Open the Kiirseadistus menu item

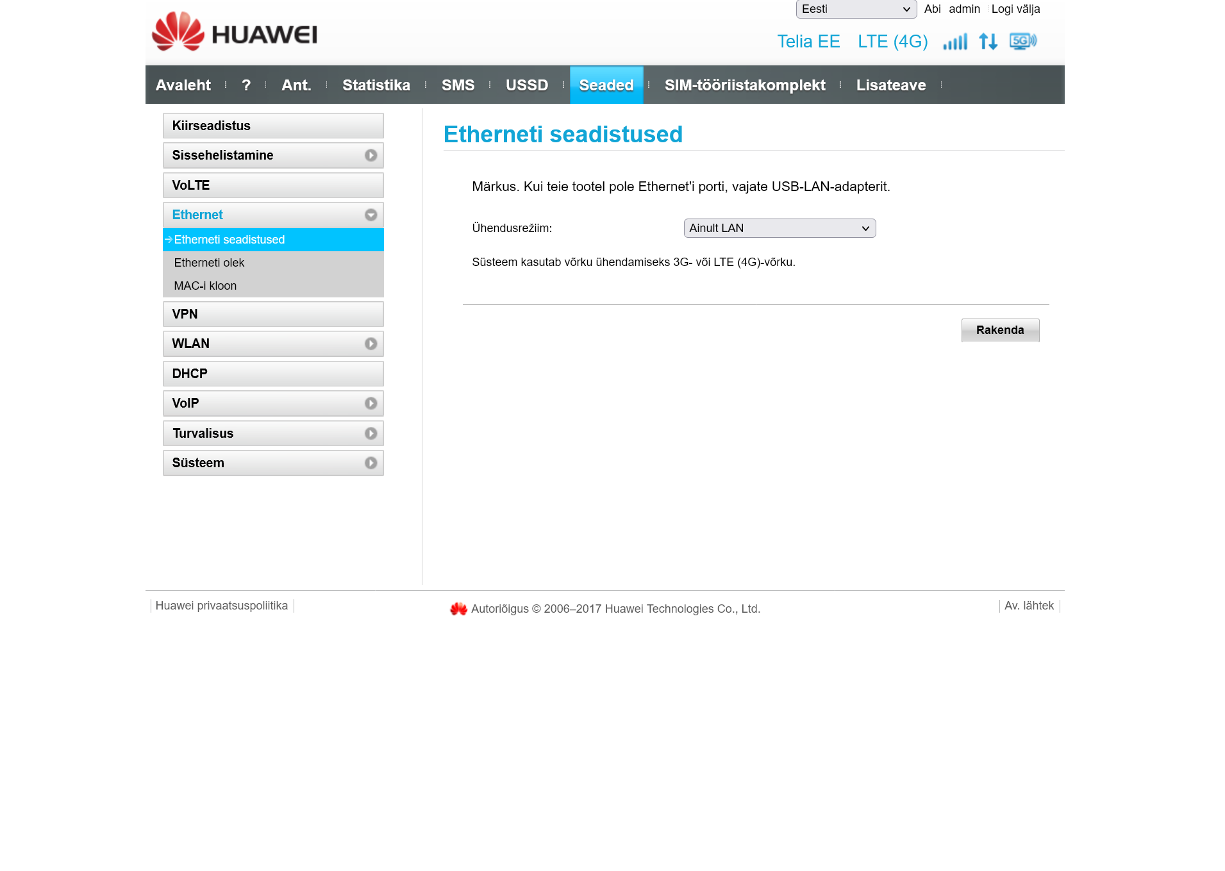pyautogui.click(x=273, y=126)
